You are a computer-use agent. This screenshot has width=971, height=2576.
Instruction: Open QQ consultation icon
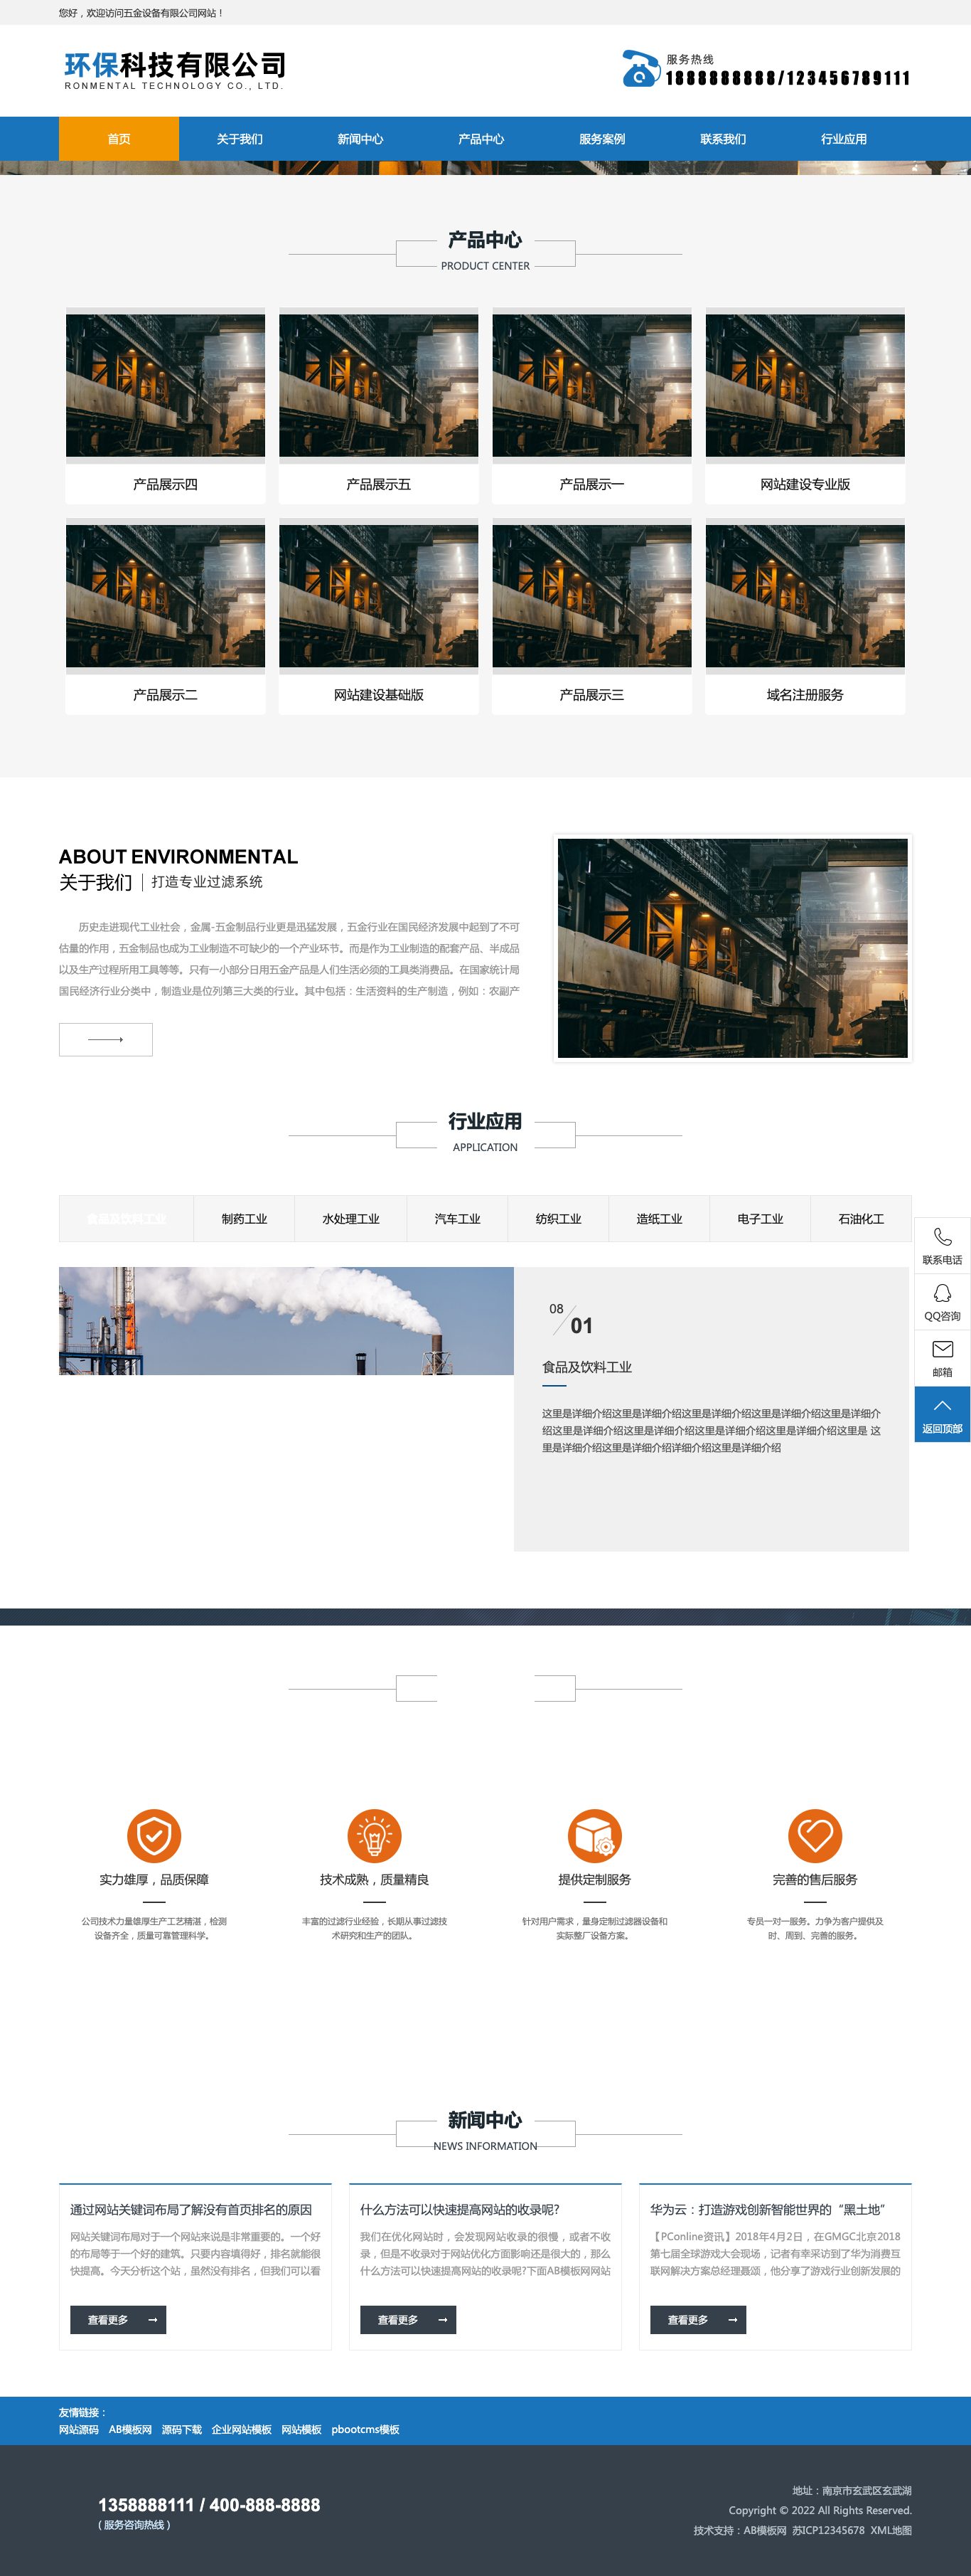[942, 1293]
